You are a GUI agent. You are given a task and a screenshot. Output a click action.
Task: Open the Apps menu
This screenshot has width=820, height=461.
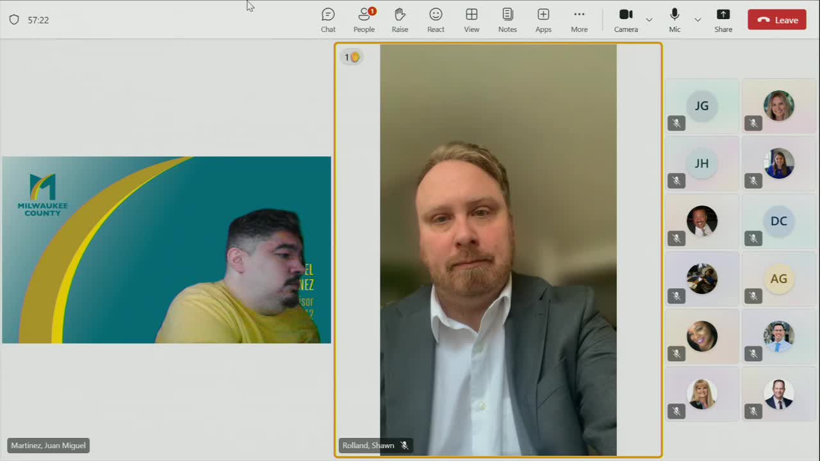pos(543,20)
